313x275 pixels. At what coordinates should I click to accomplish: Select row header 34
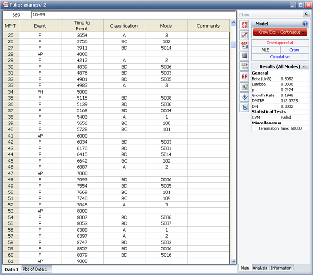tap(11, 92)
